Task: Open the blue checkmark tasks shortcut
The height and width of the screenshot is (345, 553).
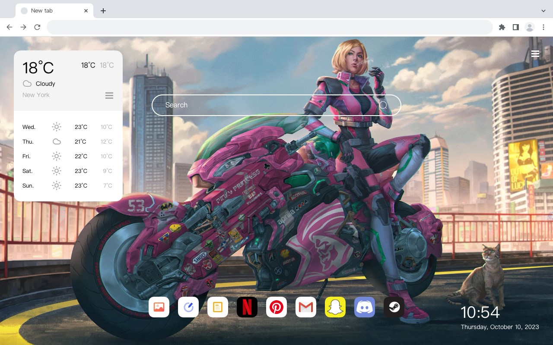Action: coord(188,307)
